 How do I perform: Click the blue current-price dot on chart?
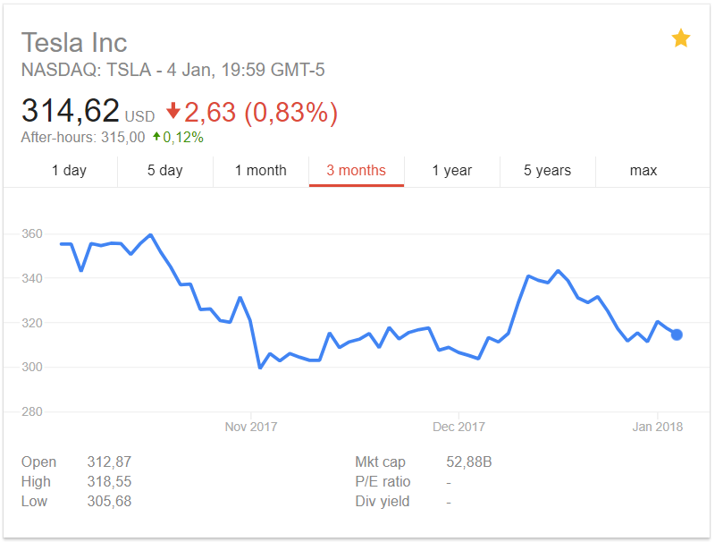click(677, 335)
